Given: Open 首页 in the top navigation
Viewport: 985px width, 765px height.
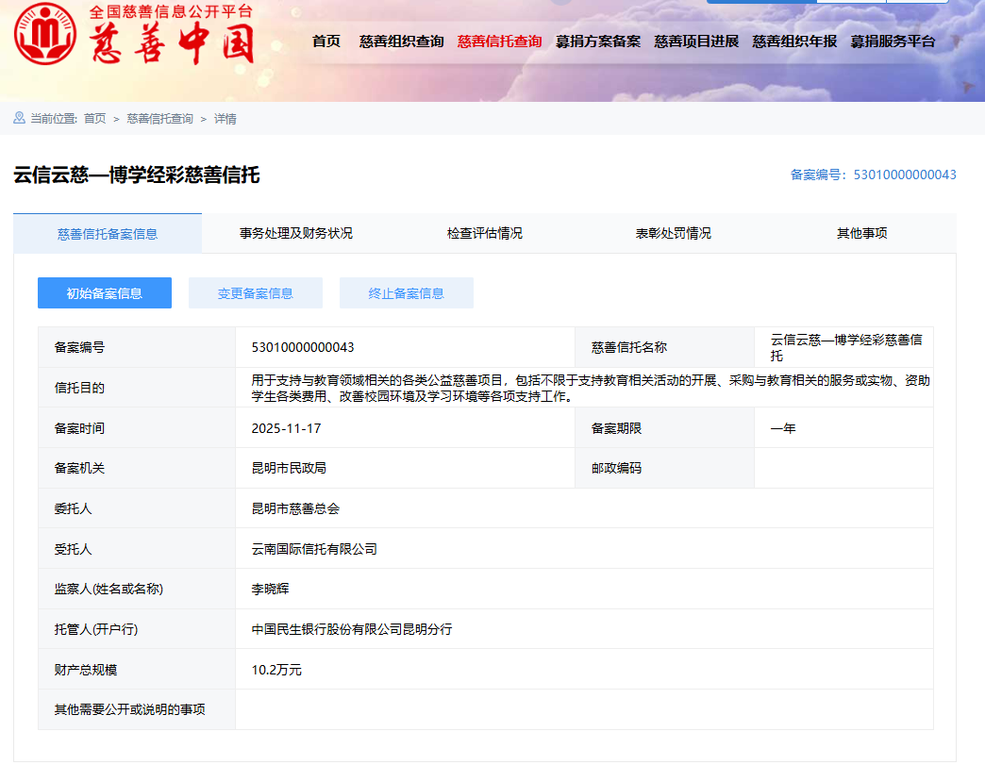Looking at the screenshot, I should [x=326, y=42].
